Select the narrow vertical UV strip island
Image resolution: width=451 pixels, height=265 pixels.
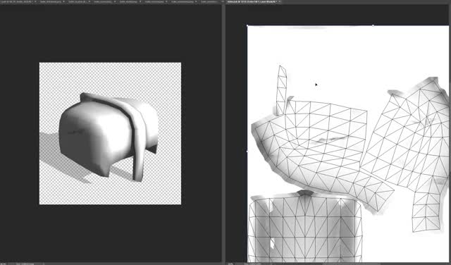pyautogui.click(x=282, y=90)
